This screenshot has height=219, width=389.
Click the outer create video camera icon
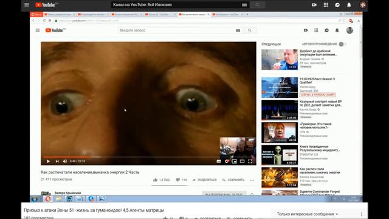[x=314, y=5]
